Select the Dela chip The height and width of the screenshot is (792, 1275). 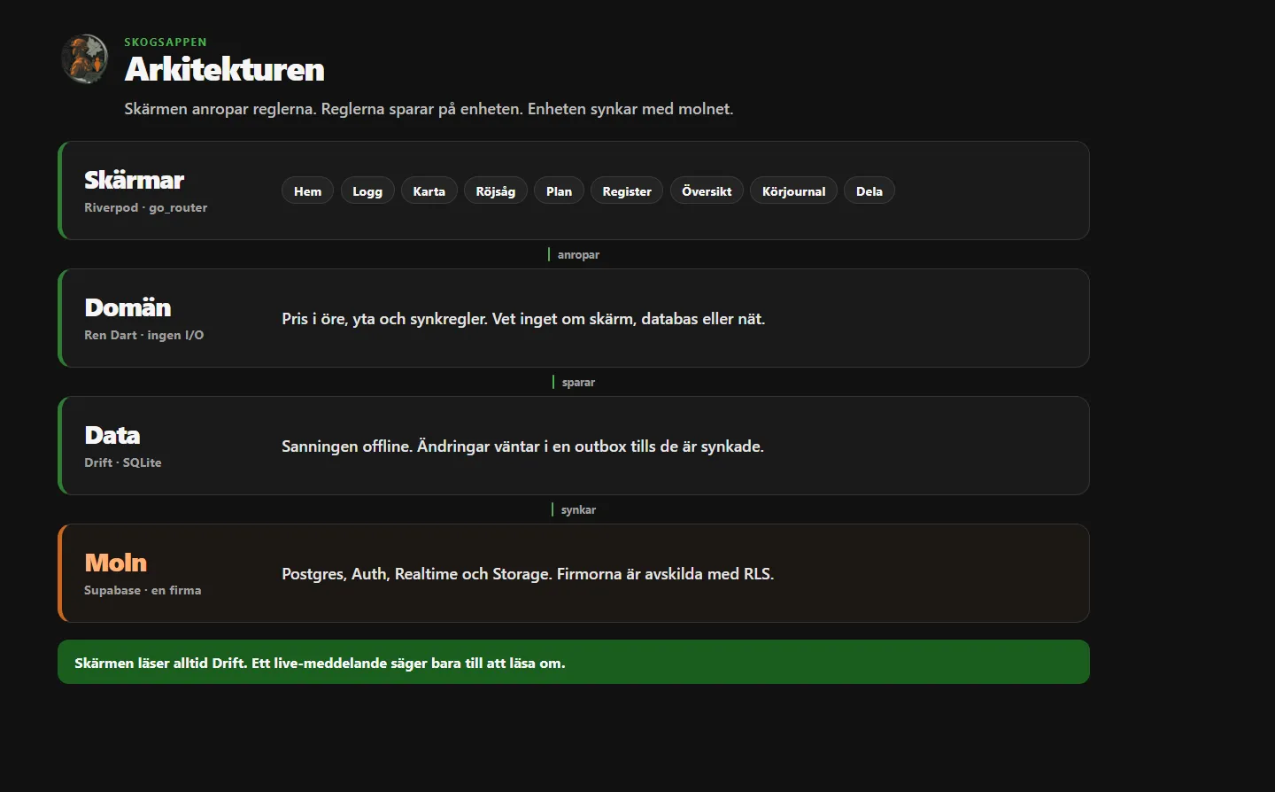coord(869,190)
